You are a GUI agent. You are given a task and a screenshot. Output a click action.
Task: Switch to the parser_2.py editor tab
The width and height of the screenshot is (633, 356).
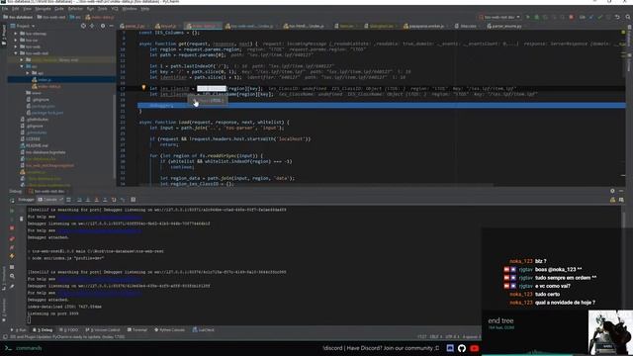135,26
